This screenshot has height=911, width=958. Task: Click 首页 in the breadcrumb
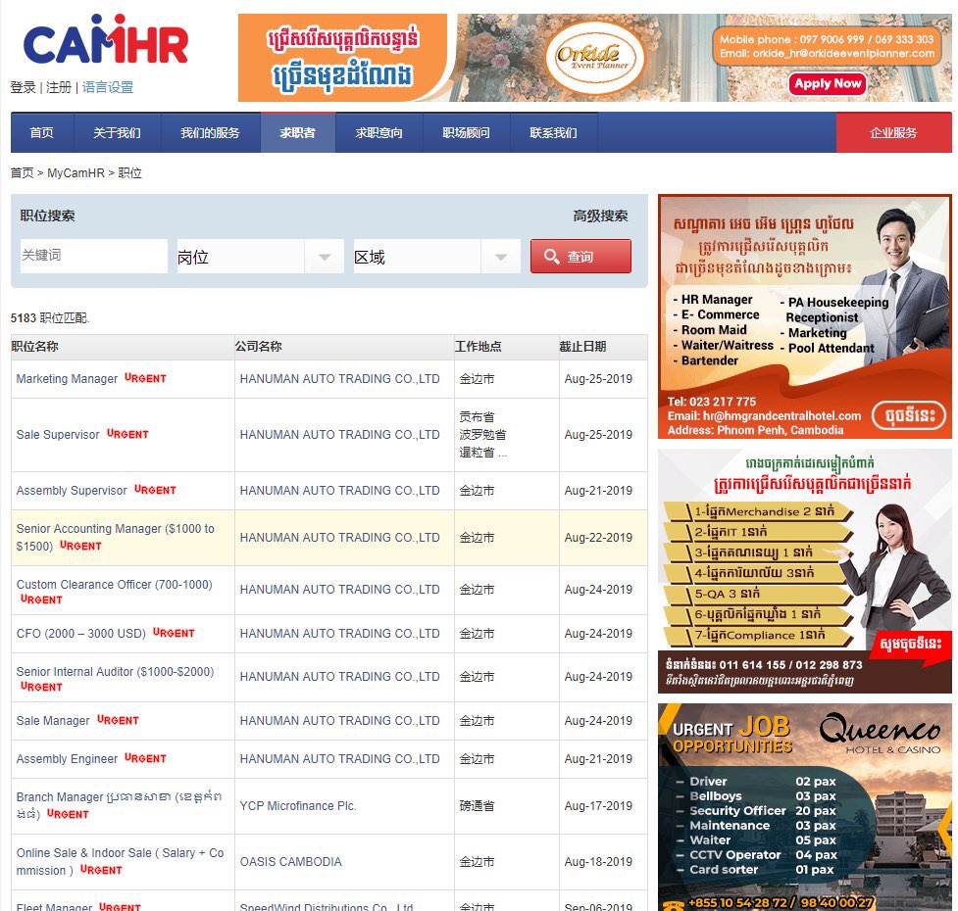22,173
